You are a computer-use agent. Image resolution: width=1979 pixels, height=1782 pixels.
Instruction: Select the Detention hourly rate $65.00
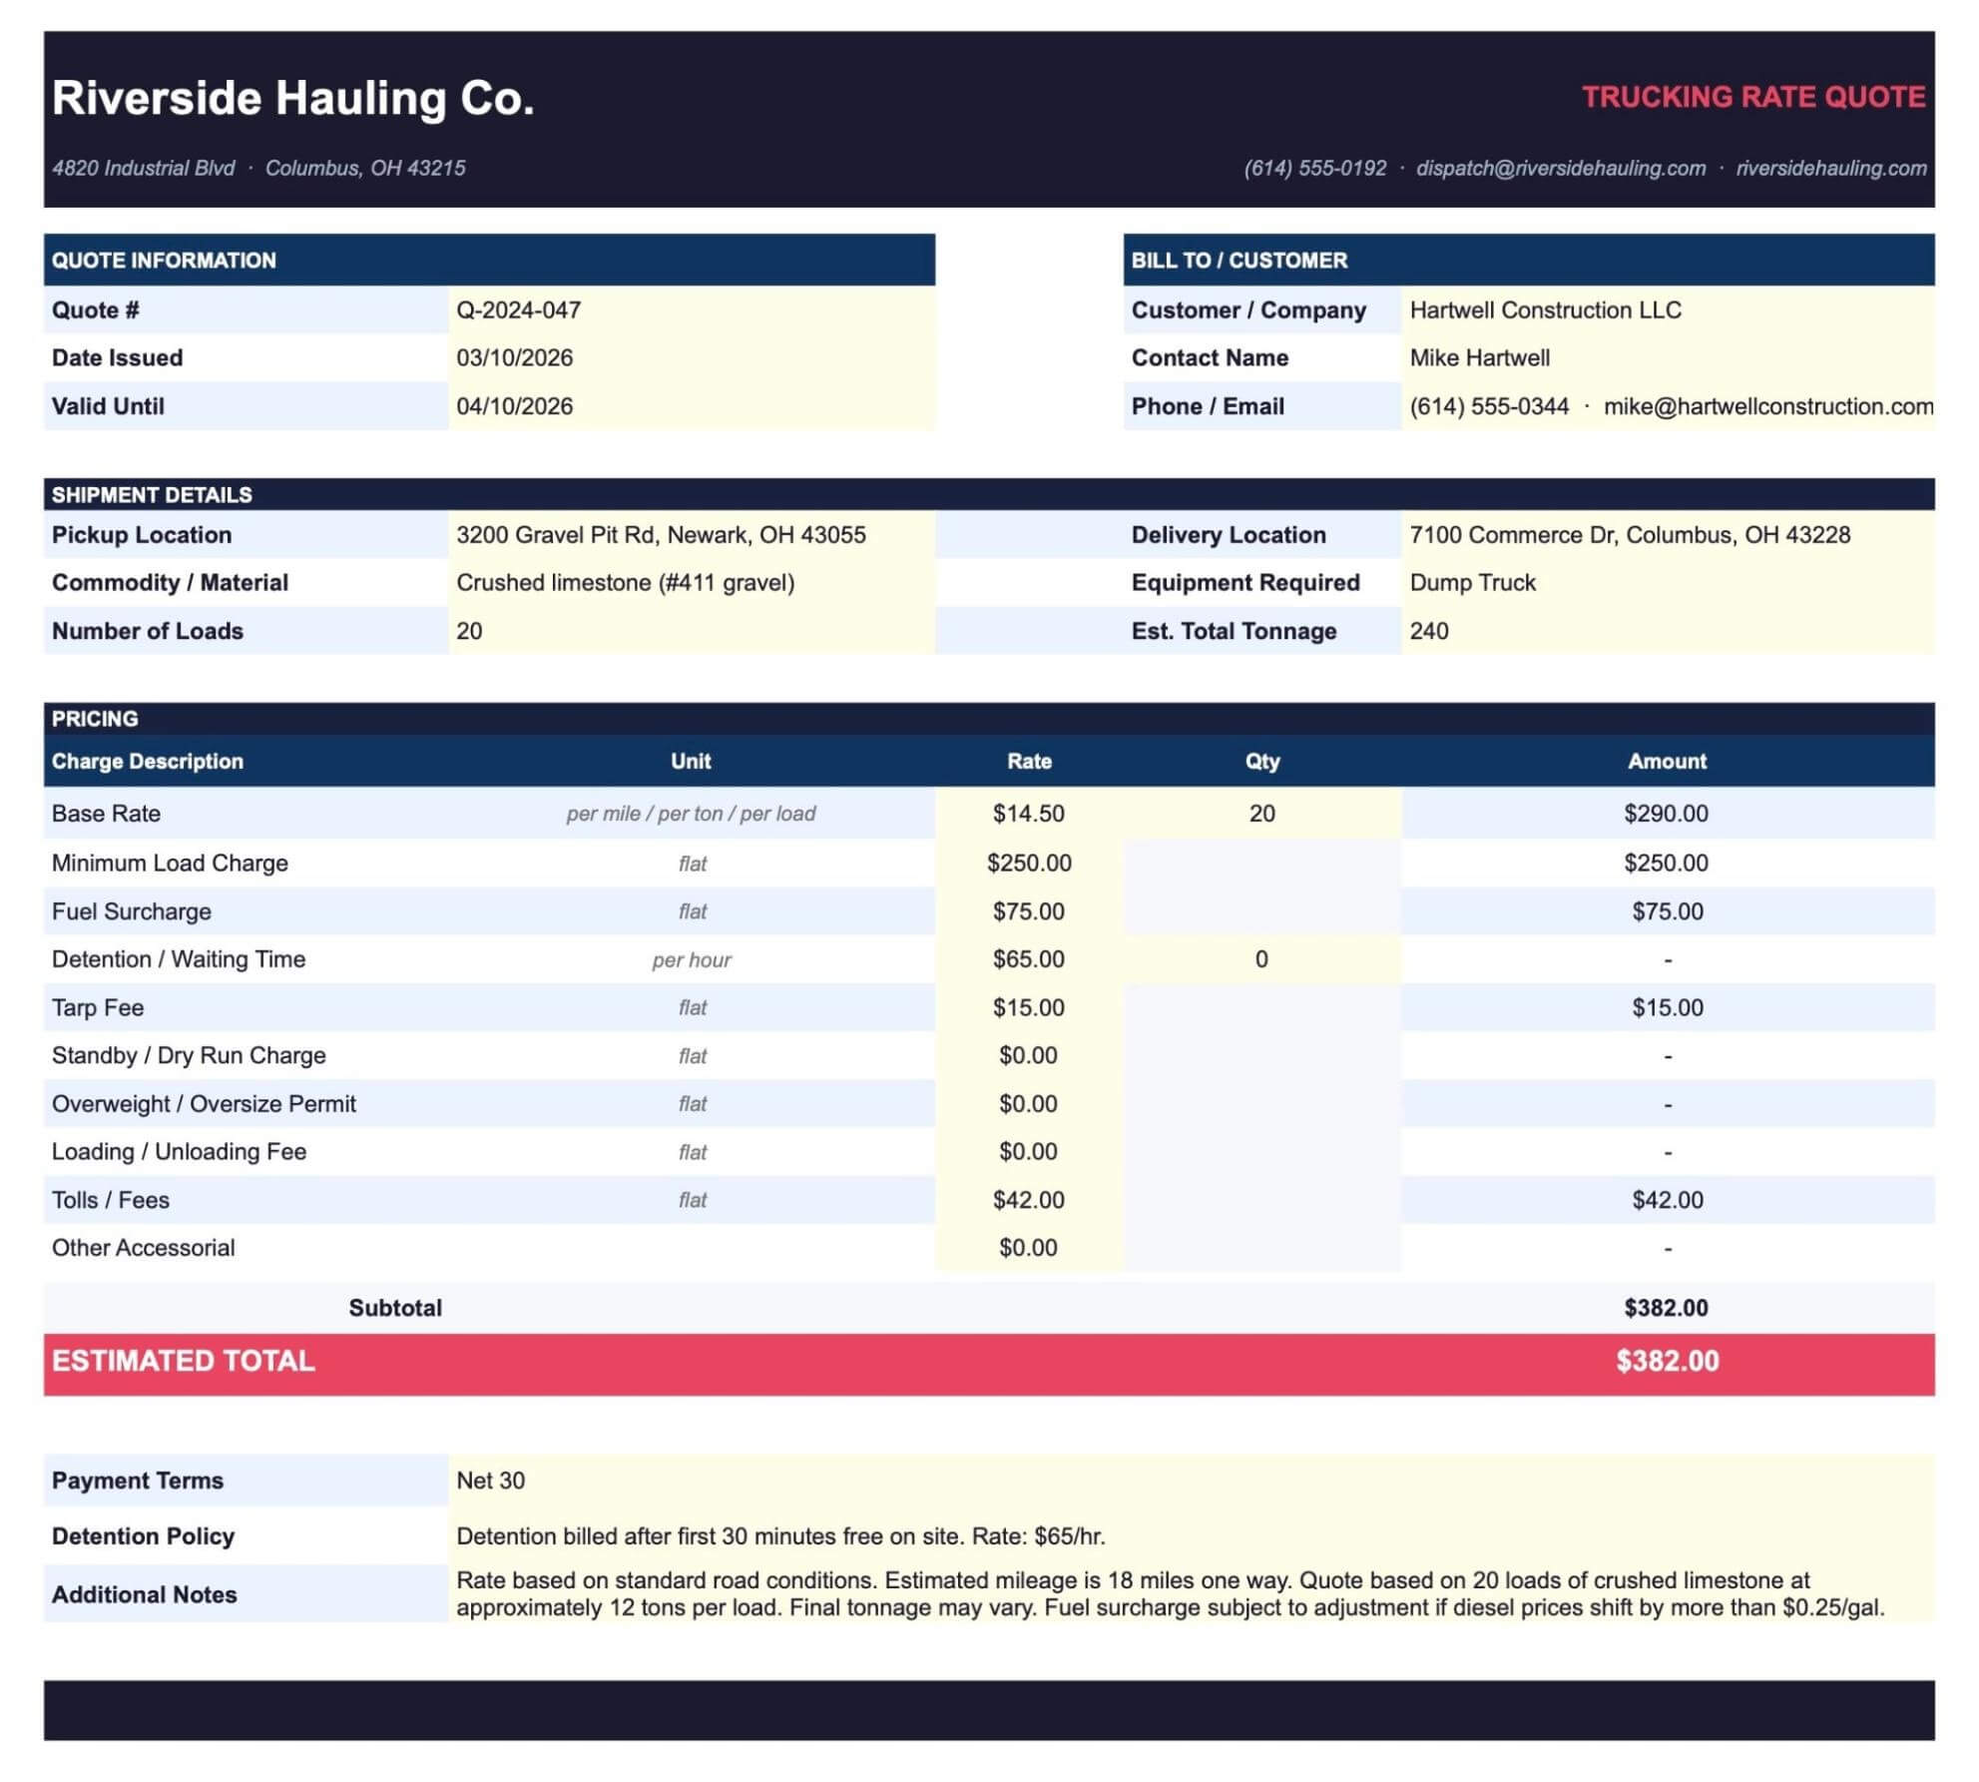click(1027, 959)
